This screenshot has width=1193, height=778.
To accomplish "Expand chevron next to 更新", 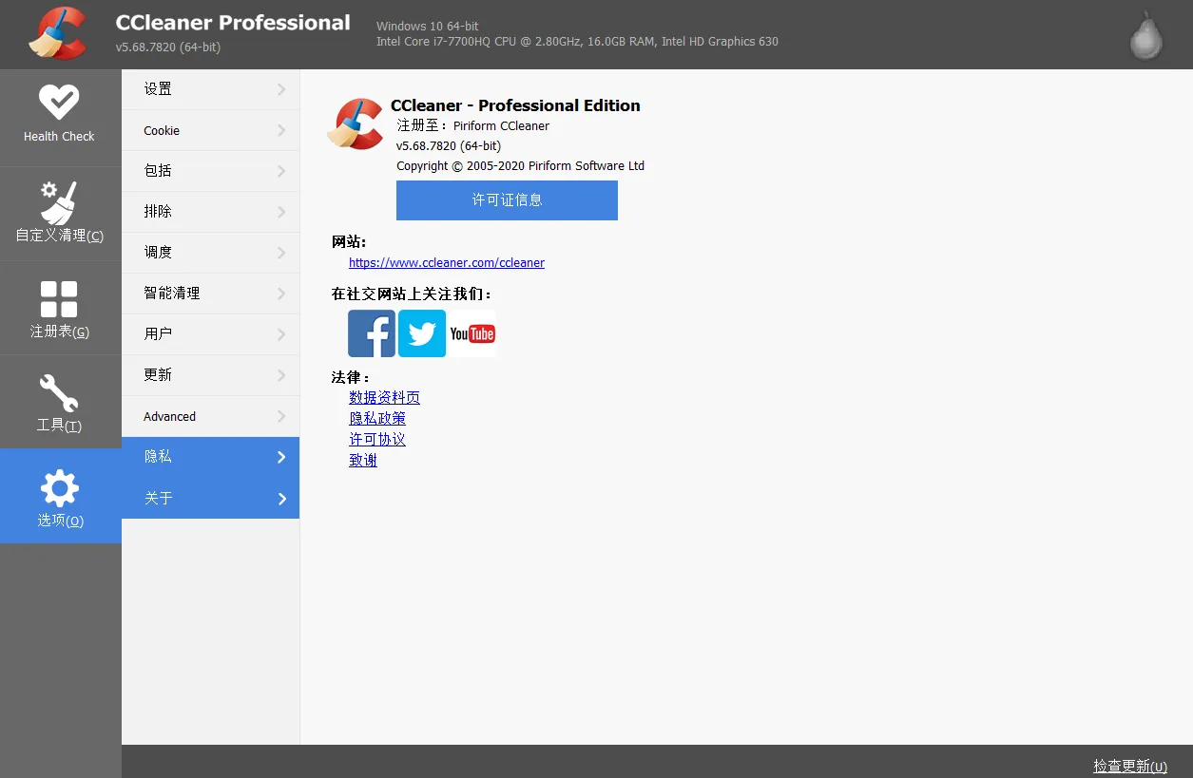I will coord(281,375).
